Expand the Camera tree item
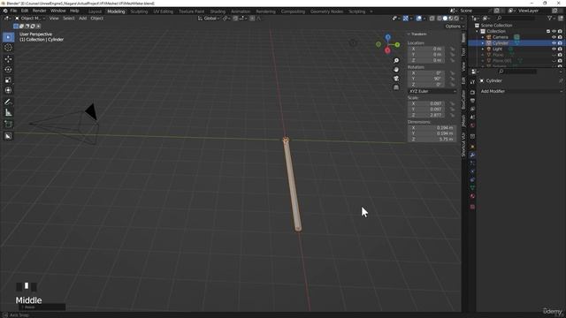 coord(483,37)
